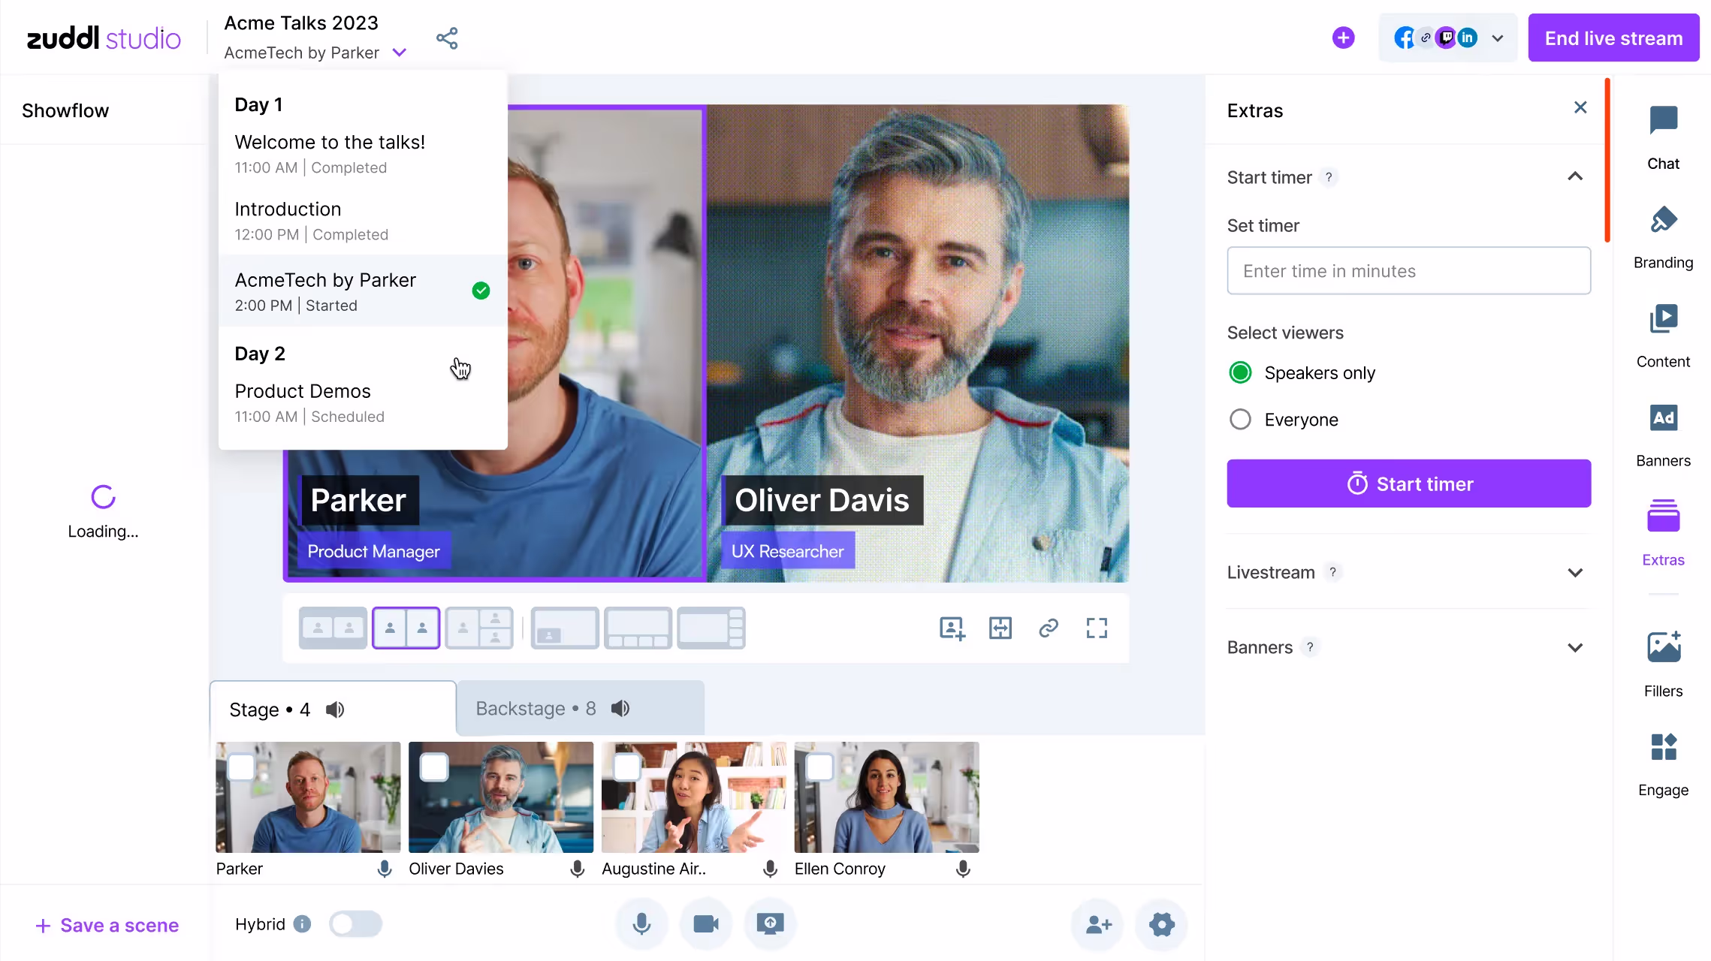Screen dimensions: 1711x961
Task: Open the share event icon
Action: pyautogui.click(x=447, y=38)
